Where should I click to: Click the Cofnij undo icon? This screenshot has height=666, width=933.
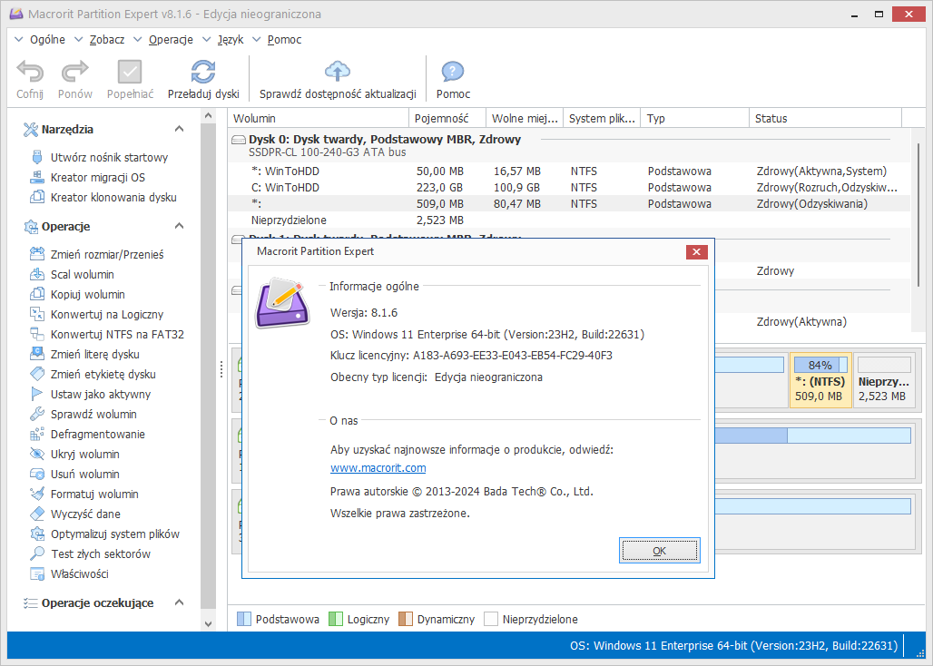pos(30,73)
